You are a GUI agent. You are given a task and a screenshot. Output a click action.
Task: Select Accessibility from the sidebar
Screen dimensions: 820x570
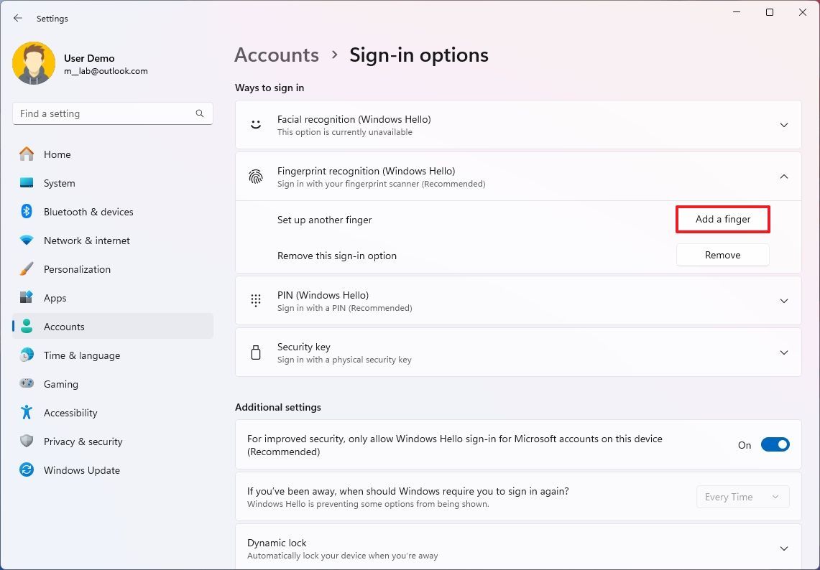point(70,413)
